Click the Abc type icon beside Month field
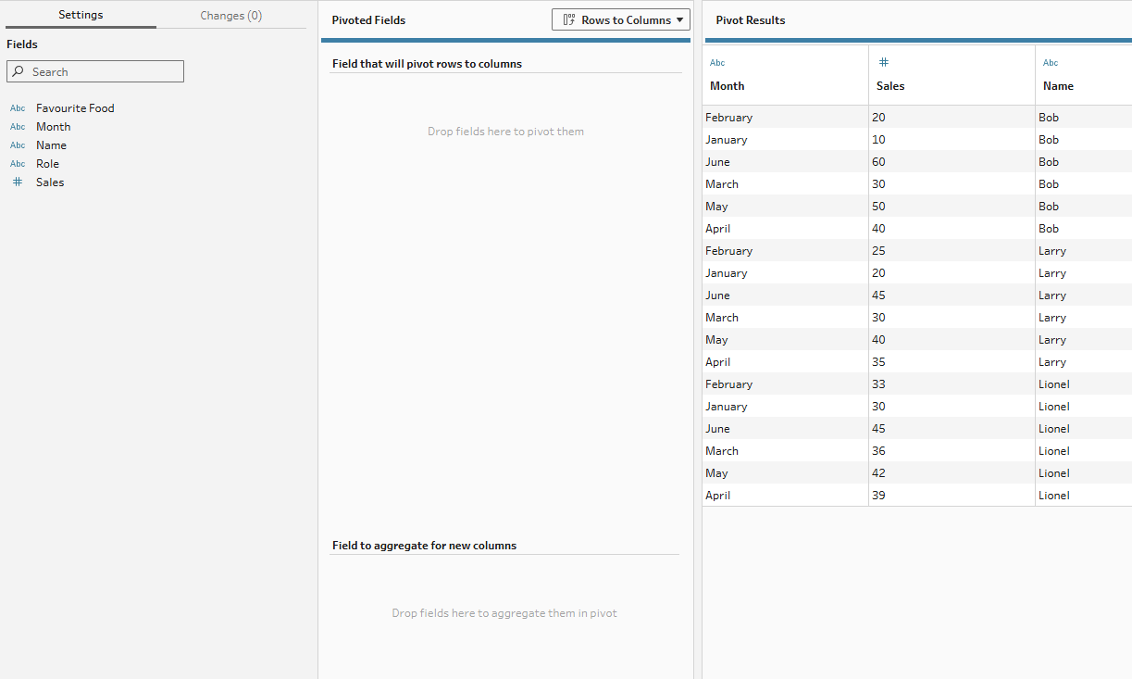 (18, 127)
